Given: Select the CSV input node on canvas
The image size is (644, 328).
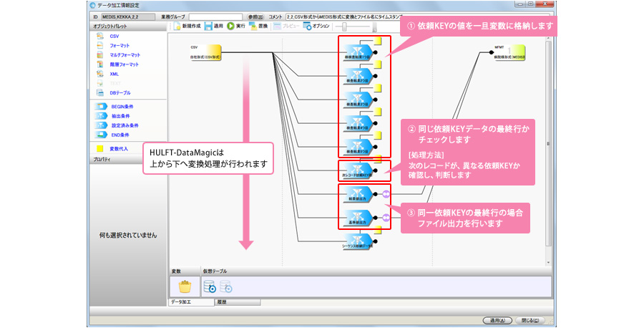Looking at the screenshot, I should tap(205, 56).
